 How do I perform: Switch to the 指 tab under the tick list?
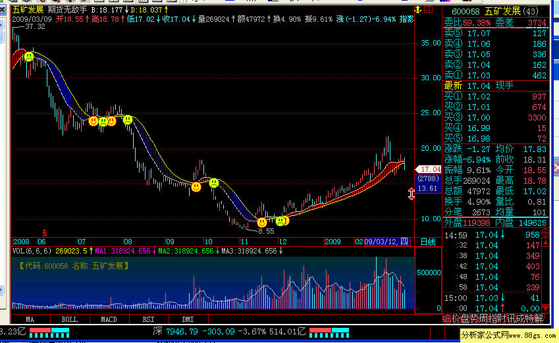493,319
